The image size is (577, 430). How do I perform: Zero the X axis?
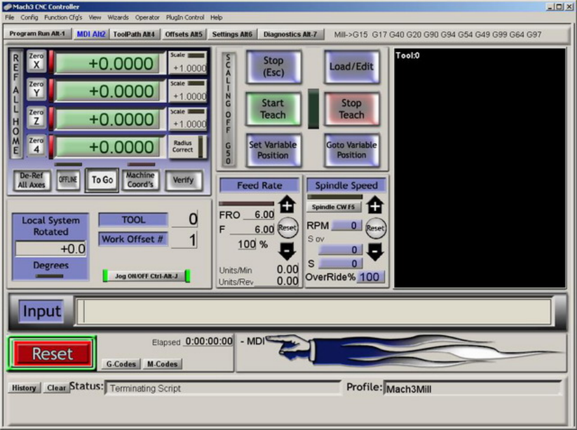pos(36,61)
